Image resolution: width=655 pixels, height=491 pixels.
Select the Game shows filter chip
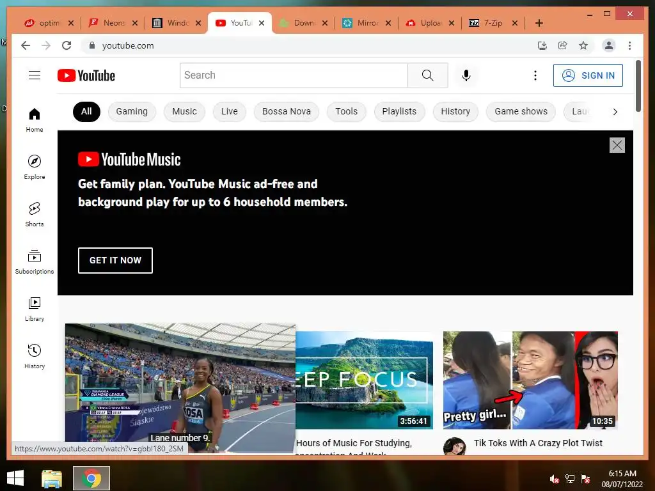pos(521,111)
